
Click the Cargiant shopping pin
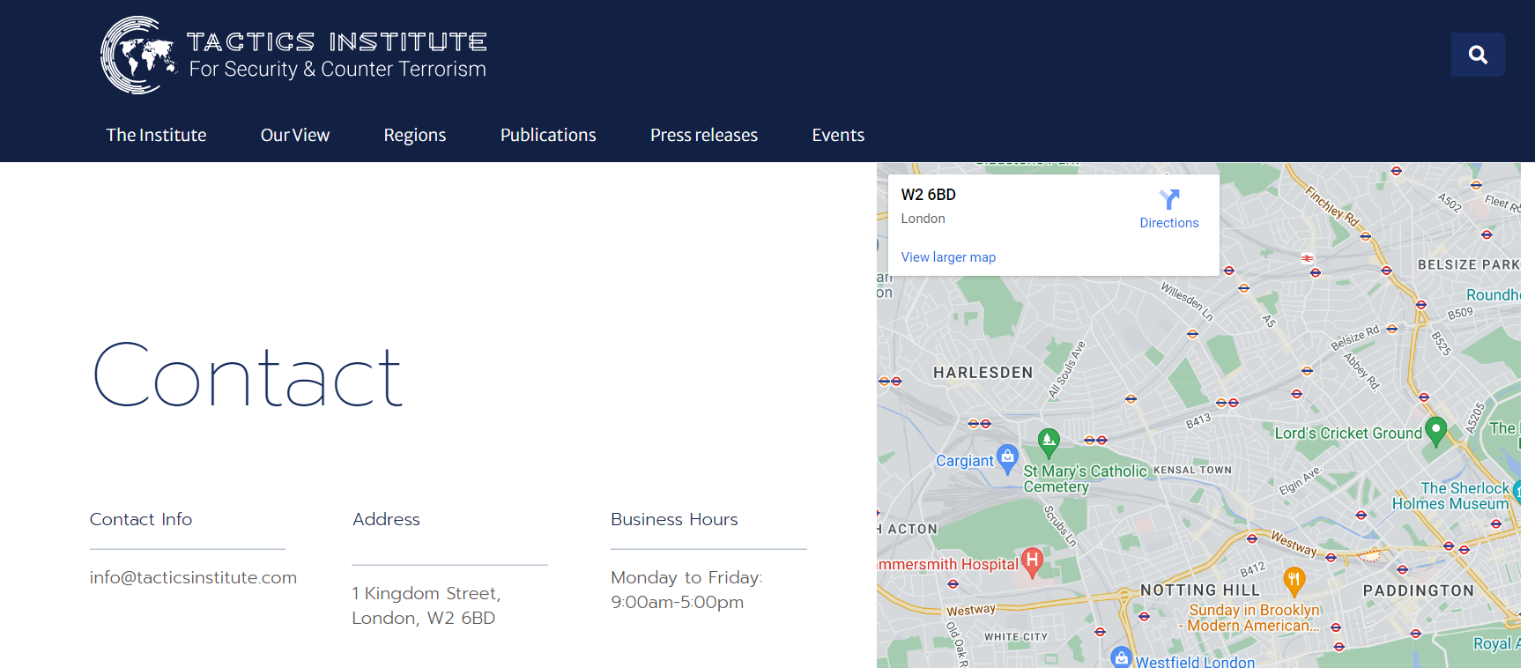tap(1007, 457)
